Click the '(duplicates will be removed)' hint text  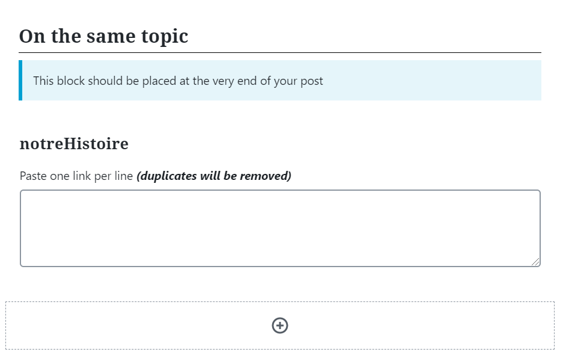point(214,176)
